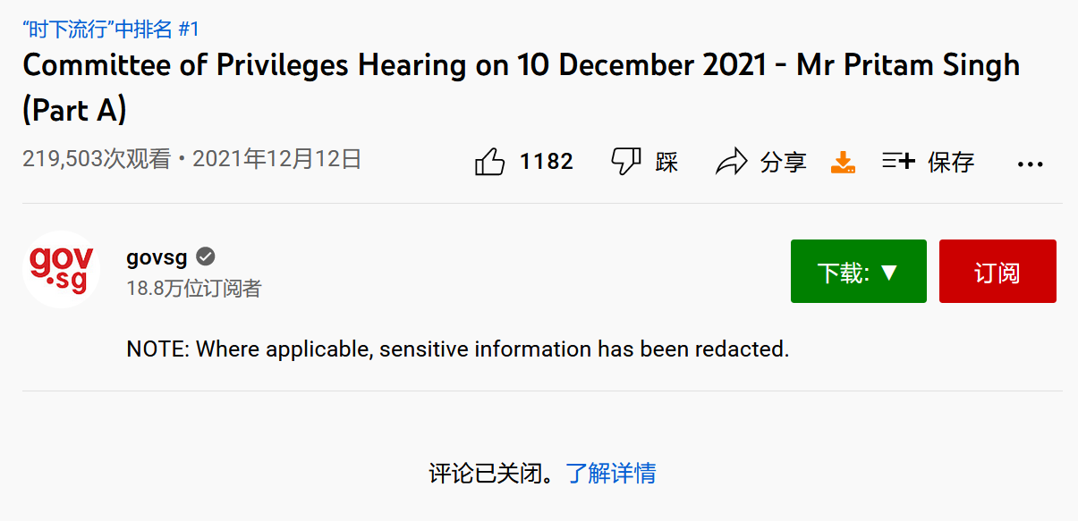Click the 18.8万位订阅者 subscriber count

[x=194, y=289]
